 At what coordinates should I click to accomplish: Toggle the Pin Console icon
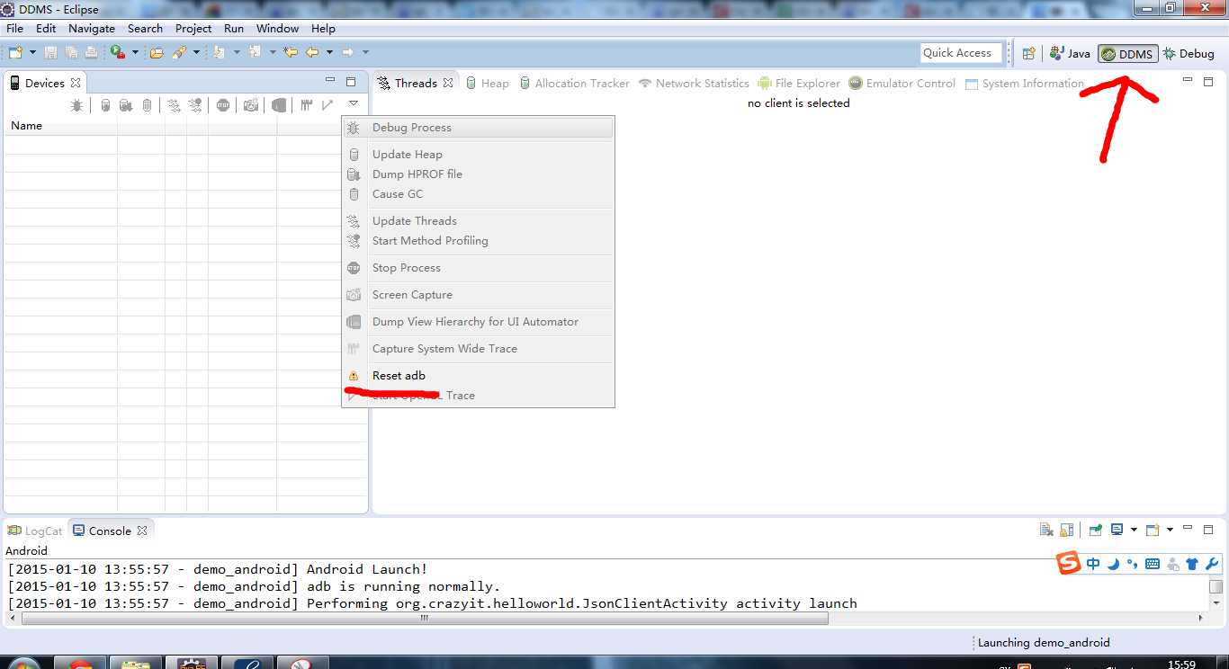click(x=1095, y=531)
